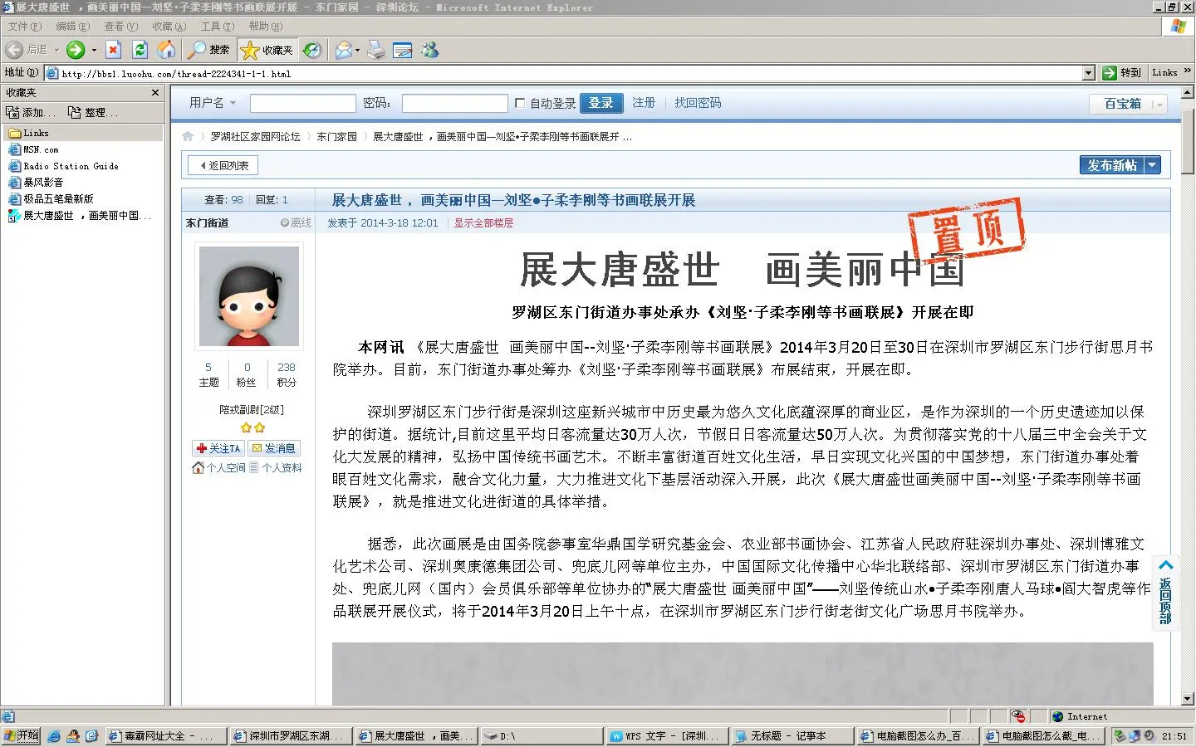Open the 注册 register link
The width and height of the screenshot is (1196, 747).
click(644, 103)
